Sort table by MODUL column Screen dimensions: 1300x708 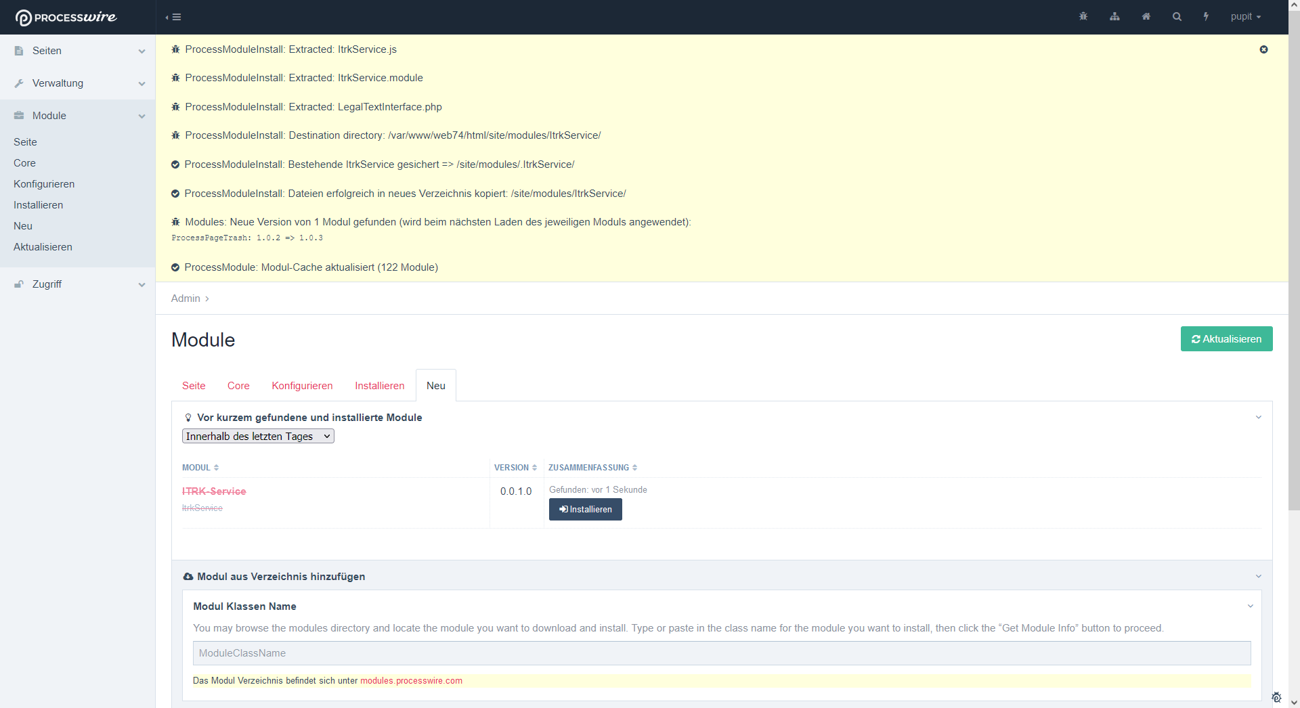point(200,468)
